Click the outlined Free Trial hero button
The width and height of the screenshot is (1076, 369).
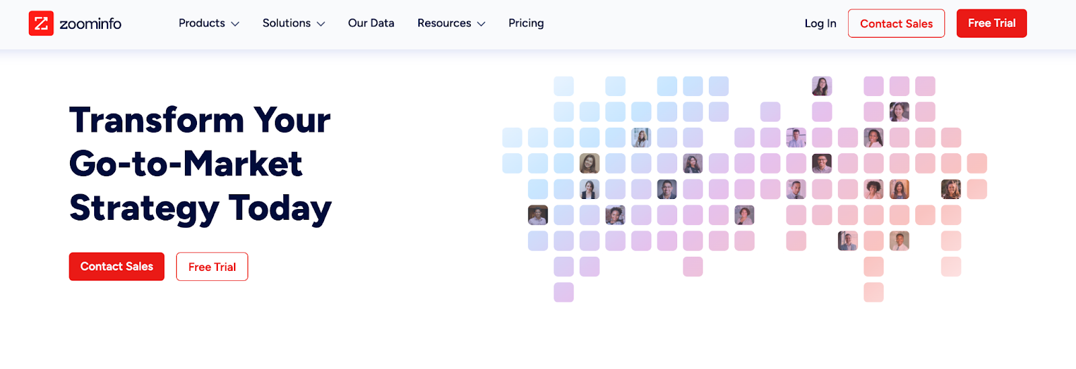coord(212,267)
